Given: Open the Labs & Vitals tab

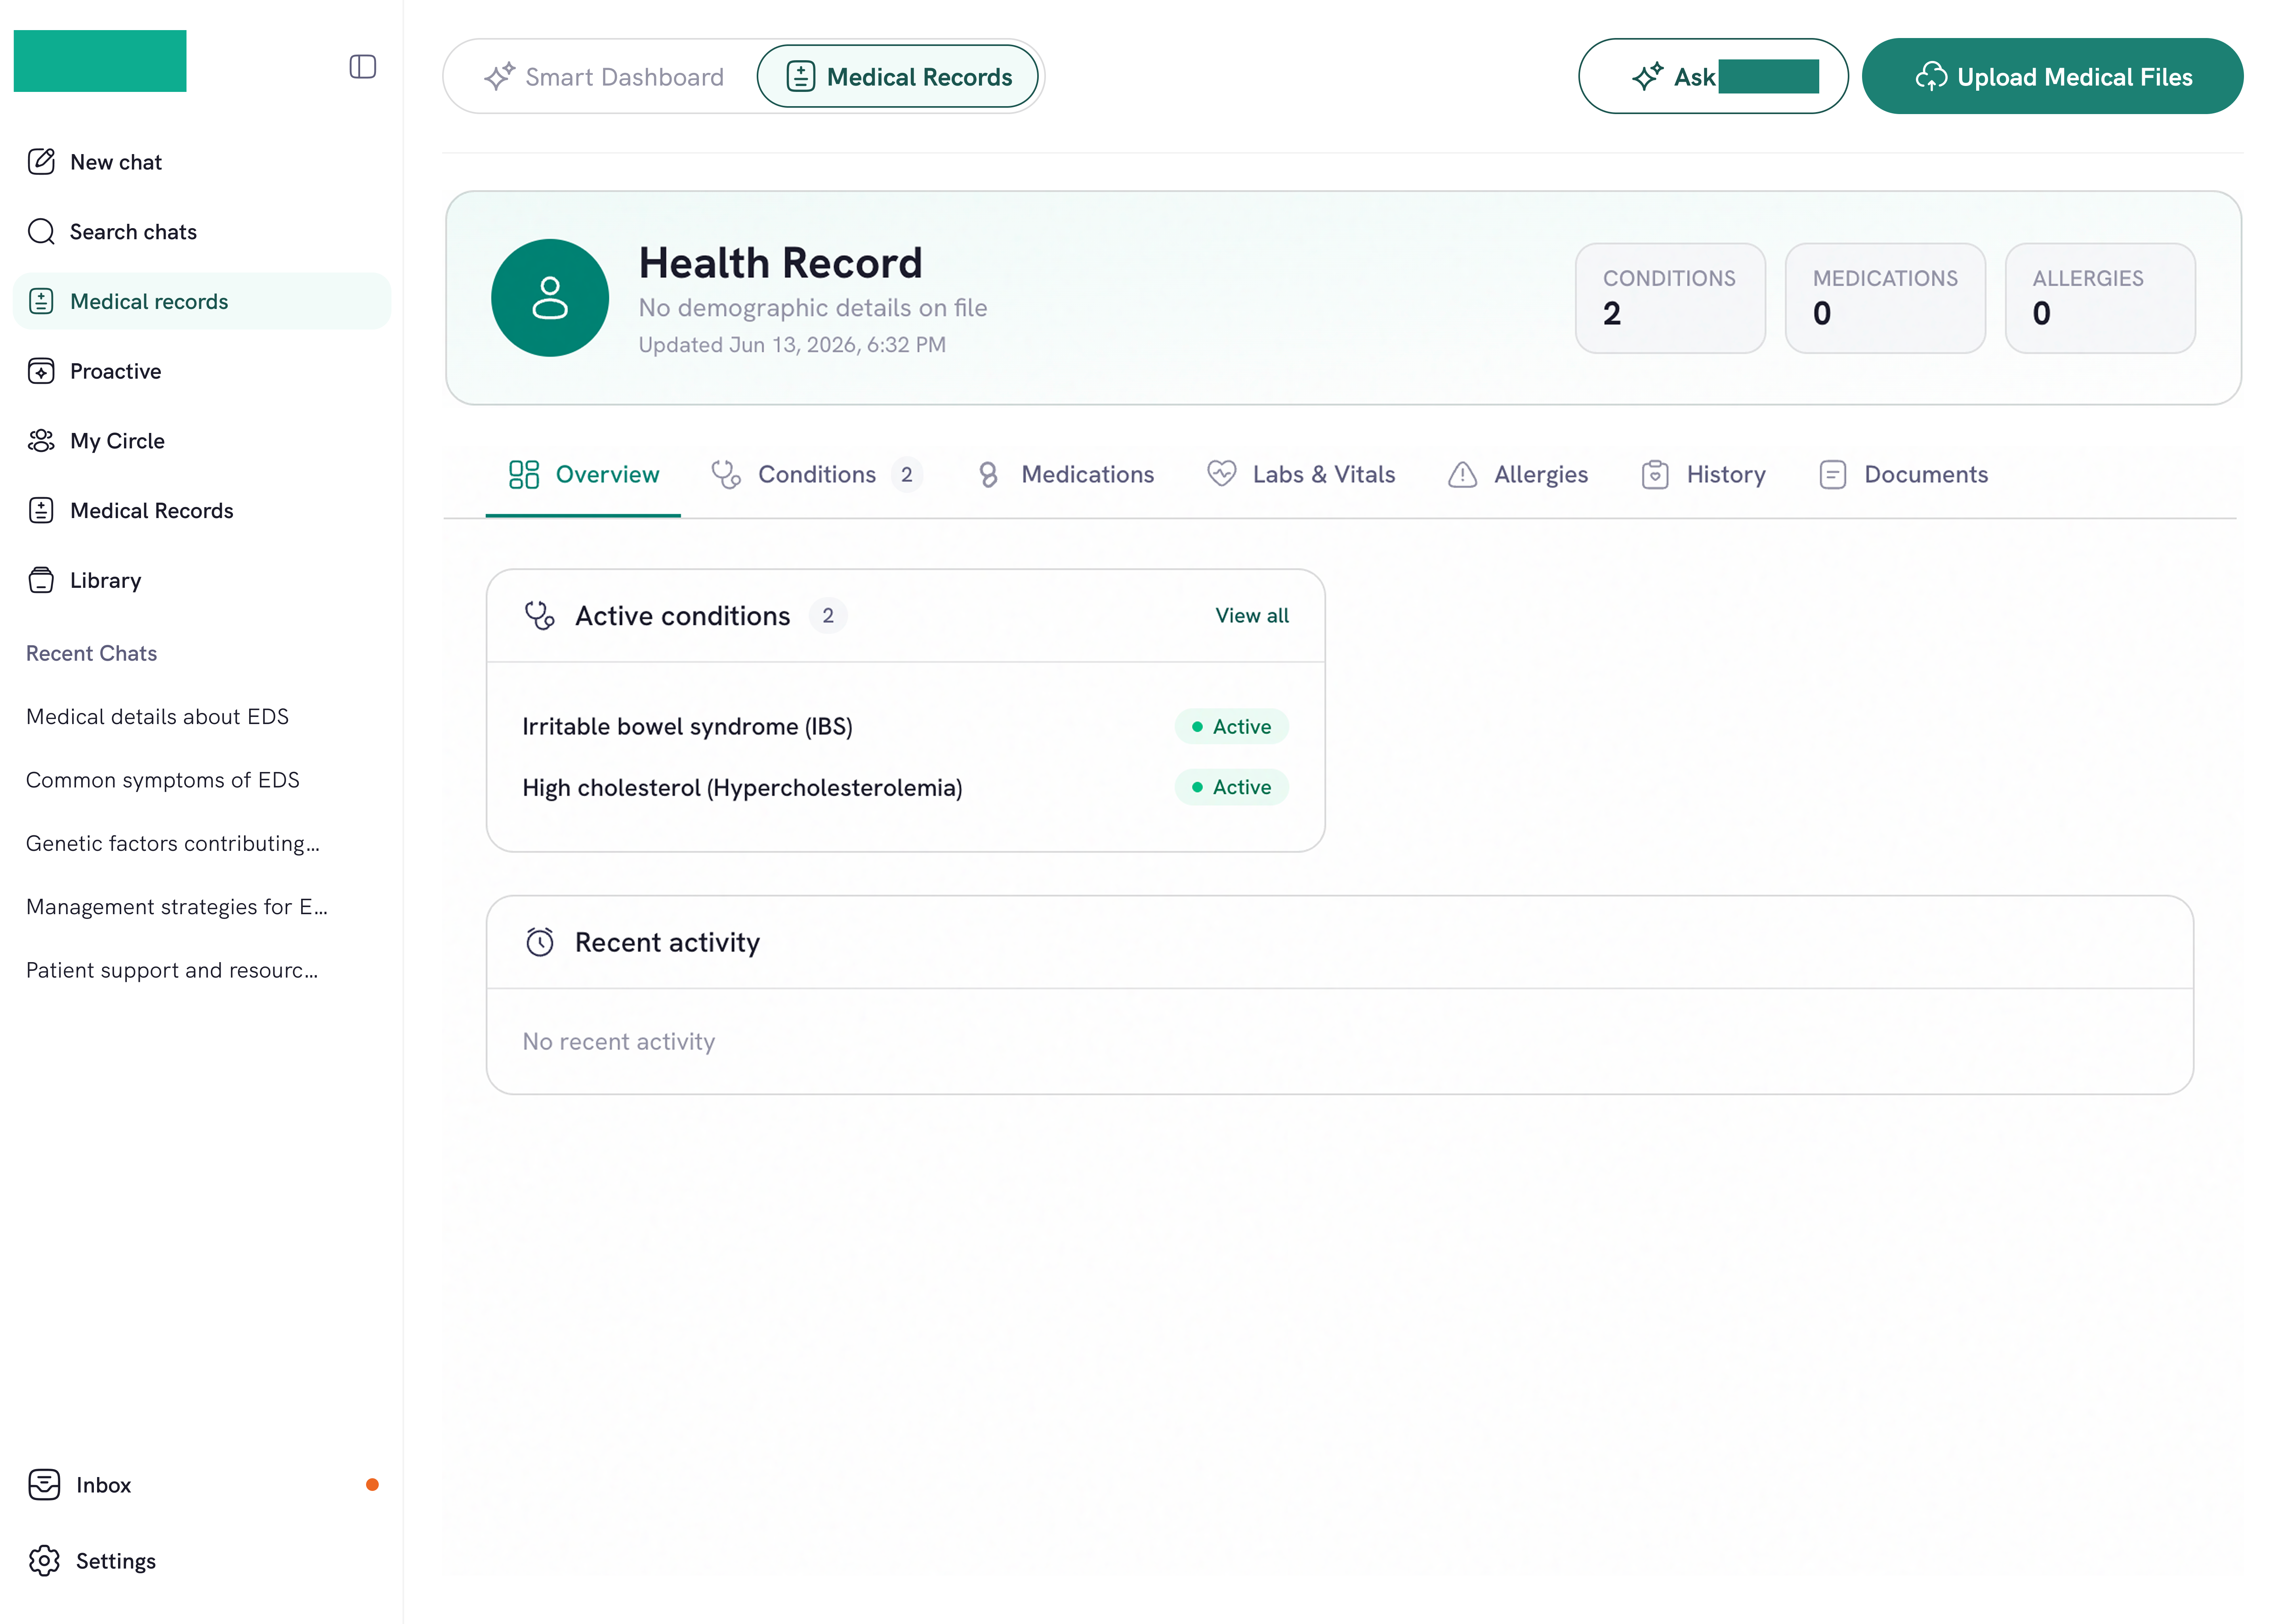Looking at the screenshot, I should pos(1301,474).
